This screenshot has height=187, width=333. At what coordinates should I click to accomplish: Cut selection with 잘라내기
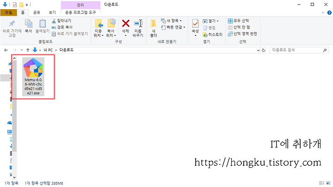coord(62,21)
